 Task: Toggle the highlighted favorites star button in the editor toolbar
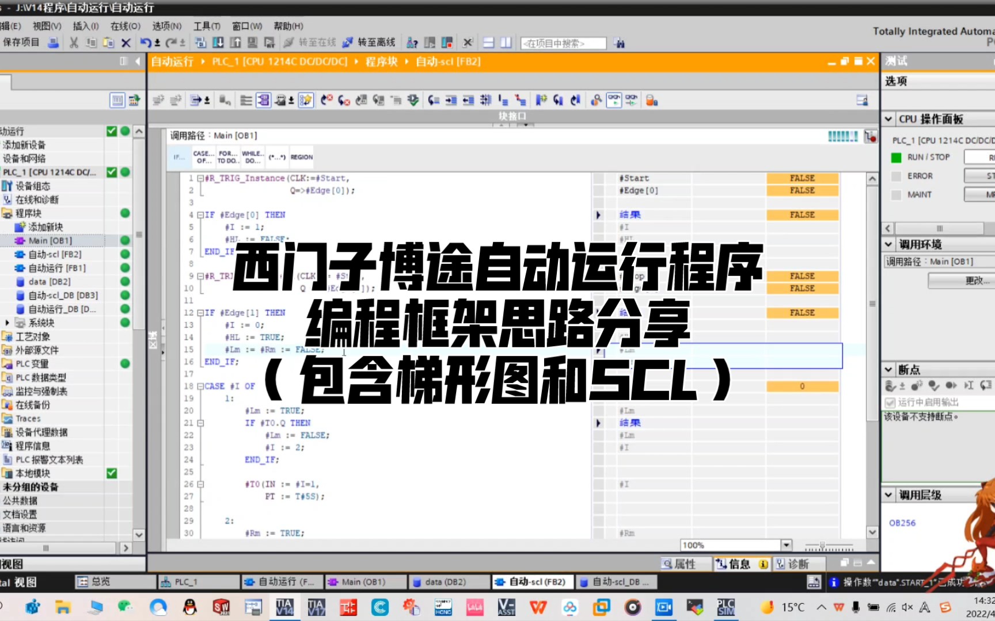pos(306,101)
